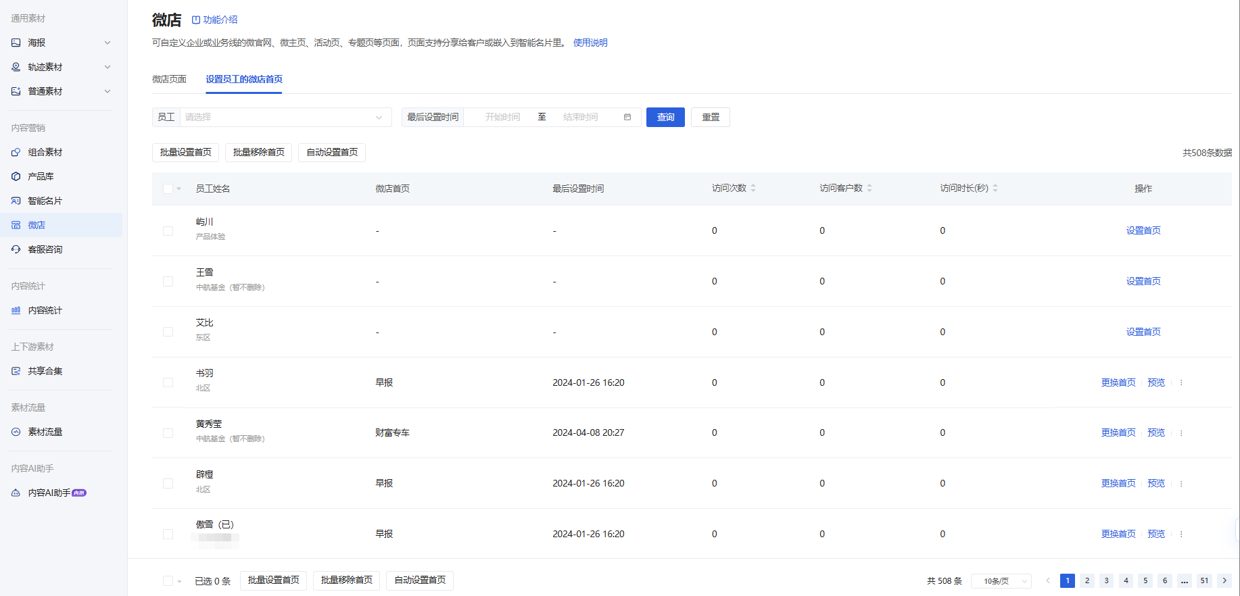Click the calendar icon in date range field
Image resolution: width=1240 pixels, height=596 pixels.
[627, 117]
